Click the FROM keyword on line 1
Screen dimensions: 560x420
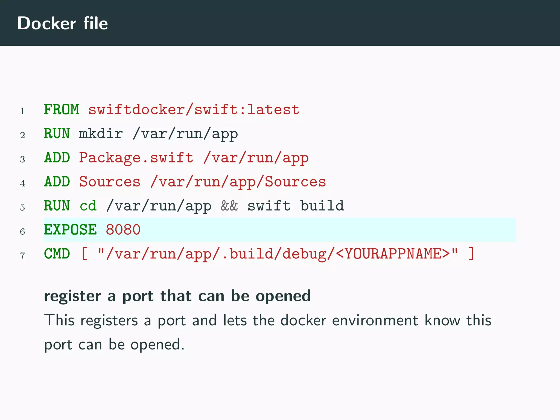(62, 110)
